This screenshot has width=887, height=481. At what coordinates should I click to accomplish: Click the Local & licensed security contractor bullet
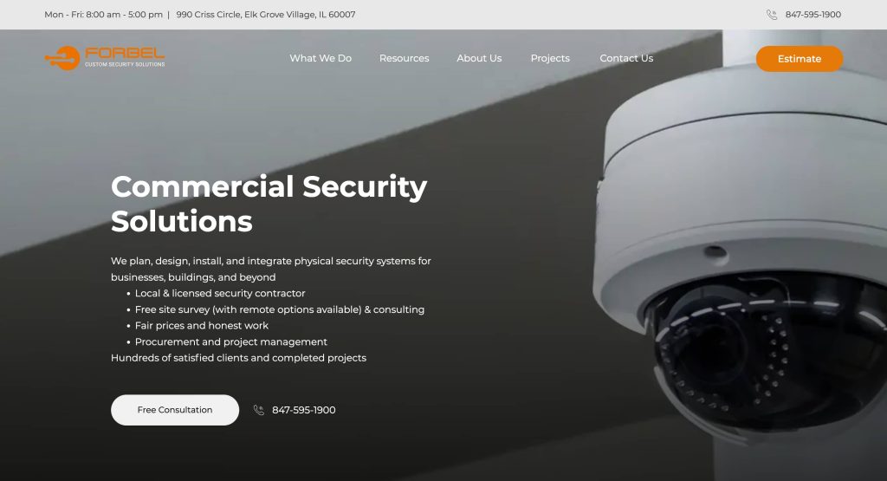point(220,293)
